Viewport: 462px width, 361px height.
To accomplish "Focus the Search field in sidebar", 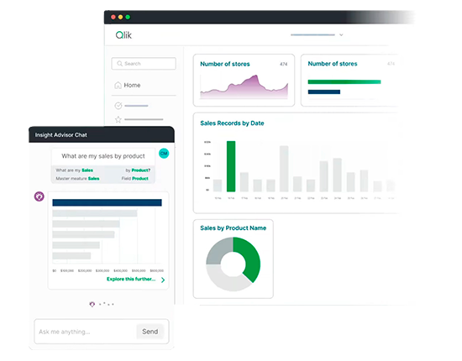I will [x=144, y=64].
